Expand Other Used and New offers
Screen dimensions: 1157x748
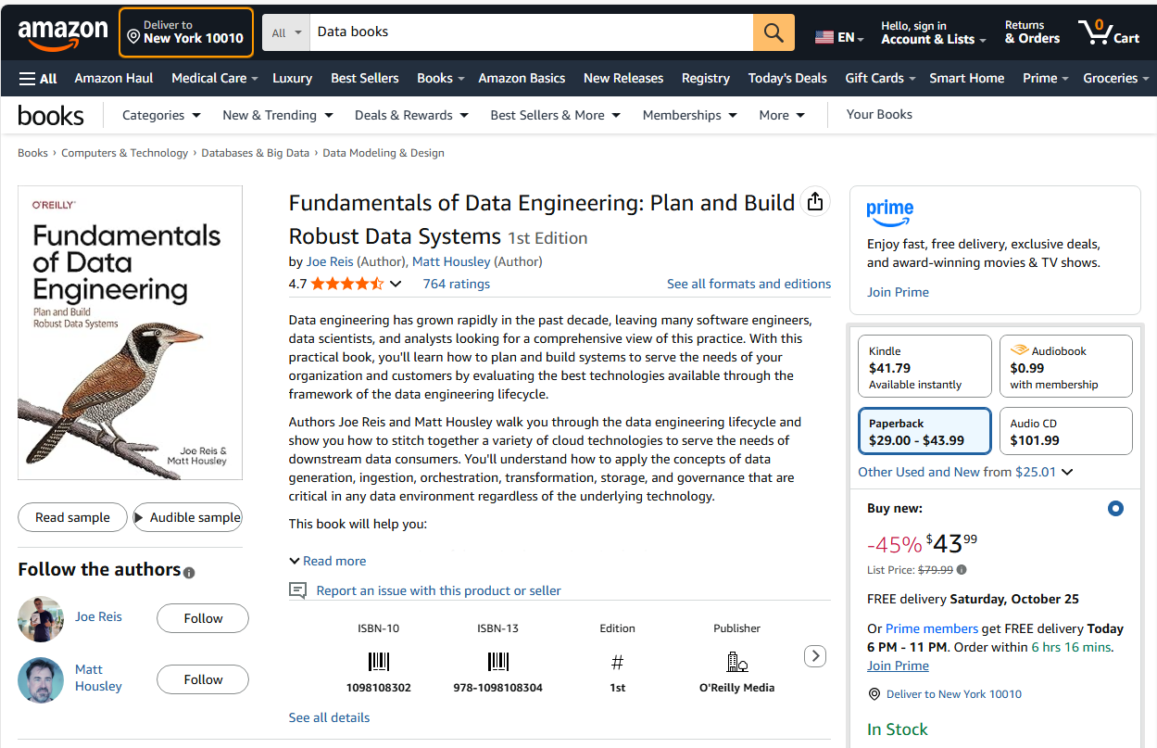(x=966, y=472)
